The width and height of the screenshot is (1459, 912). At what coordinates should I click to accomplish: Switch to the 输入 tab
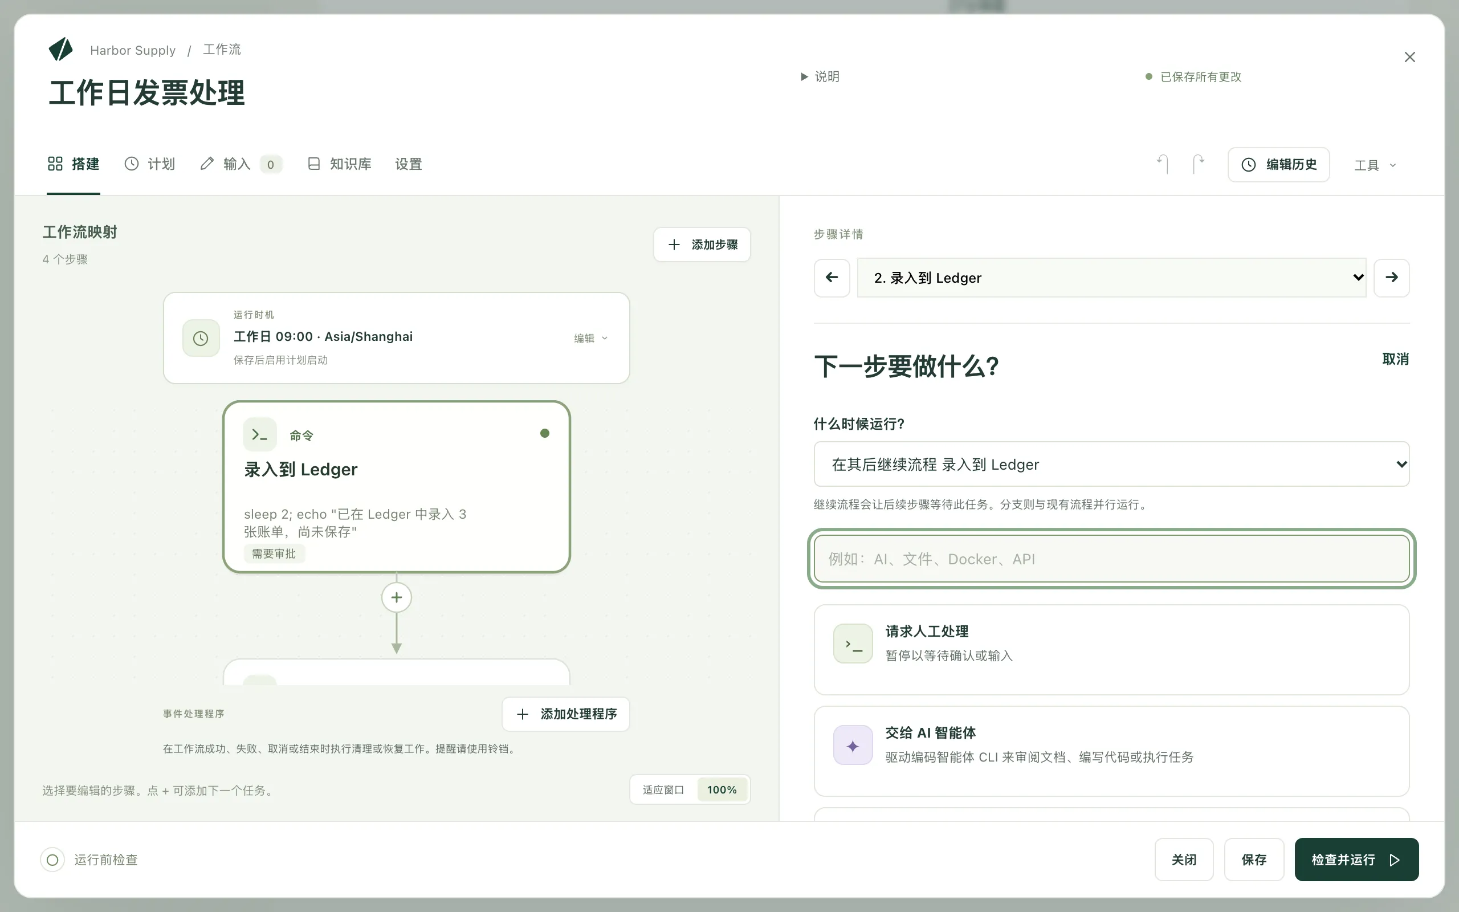[x=240, y=164]
